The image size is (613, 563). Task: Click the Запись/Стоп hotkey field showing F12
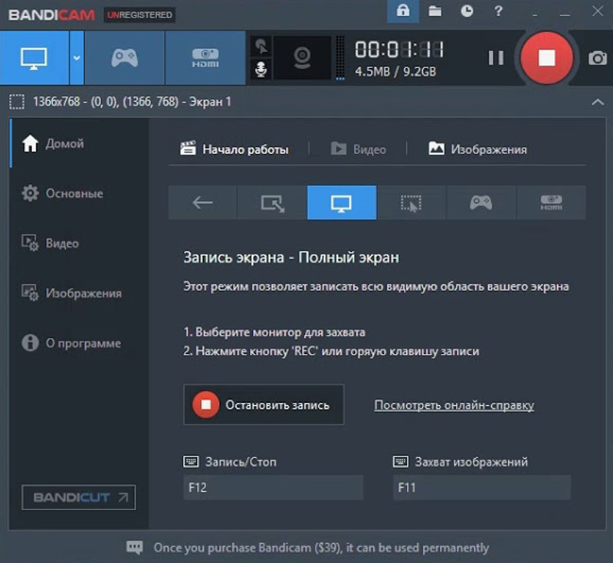(x=274, y=487)
